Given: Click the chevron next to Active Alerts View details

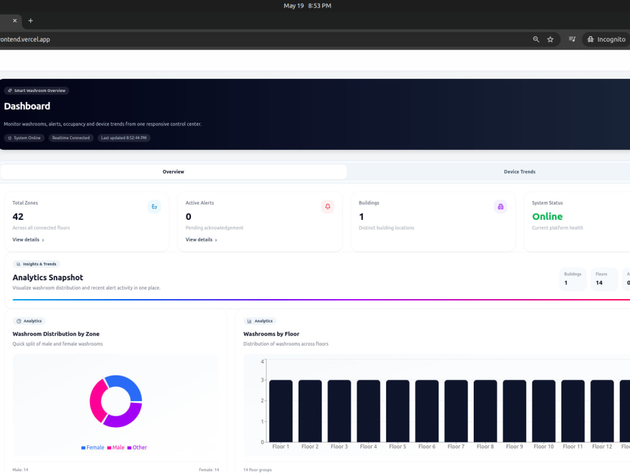Looking at the screenshot, I should pyautogui.click(x=216, y=240).
